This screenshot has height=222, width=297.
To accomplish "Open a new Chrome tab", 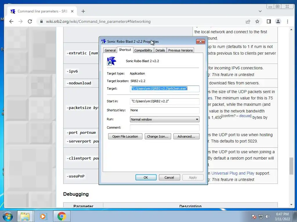I will point(83,11).
